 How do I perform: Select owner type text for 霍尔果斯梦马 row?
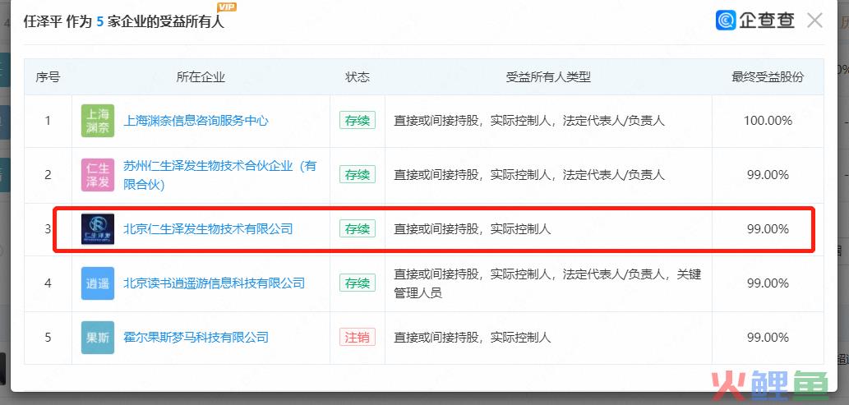pyautogui.click(x=472, y=338)
